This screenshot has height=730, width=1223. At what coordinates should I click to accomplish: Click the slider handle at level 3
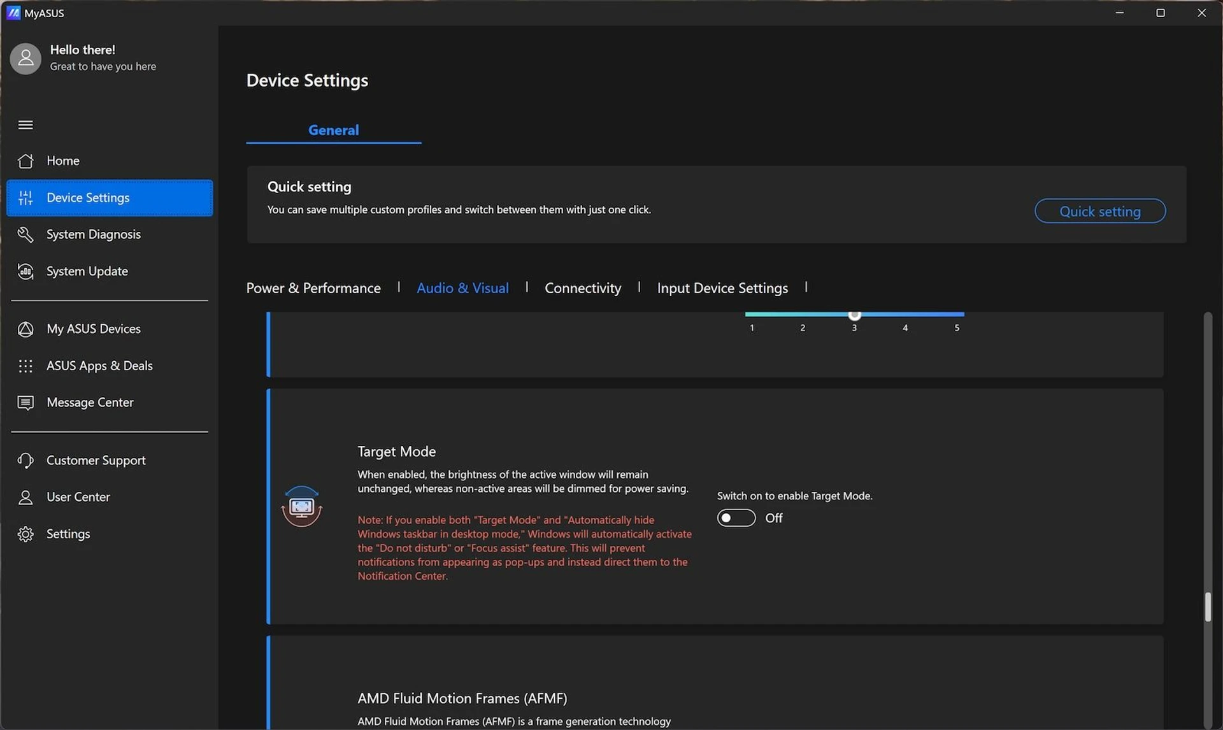click(x=855, y=315)
